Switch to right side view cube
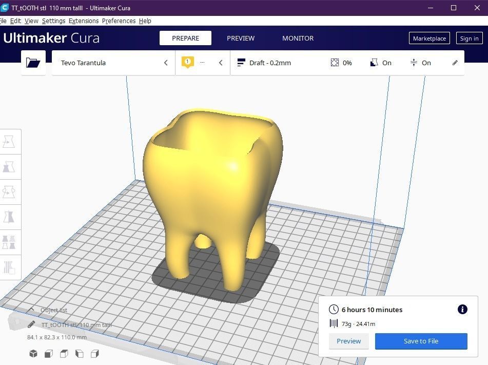The width and height of the screenshot is (488, 365). [x=94, y=354]
